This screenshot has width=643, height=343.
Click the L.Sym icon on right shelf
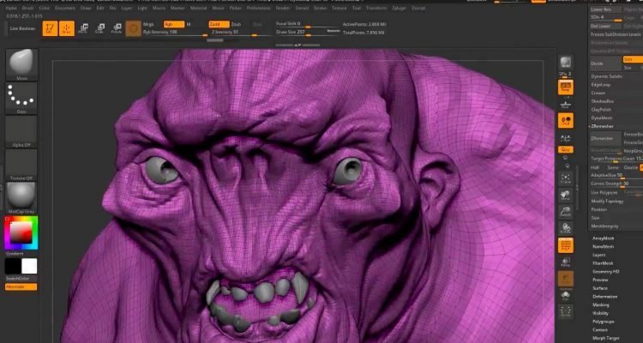pyautogui.click(x=566, y=138)
